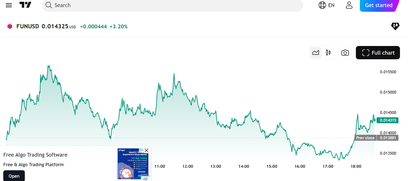Click the Free Algo Trading Software link

(x=35, y=155)
